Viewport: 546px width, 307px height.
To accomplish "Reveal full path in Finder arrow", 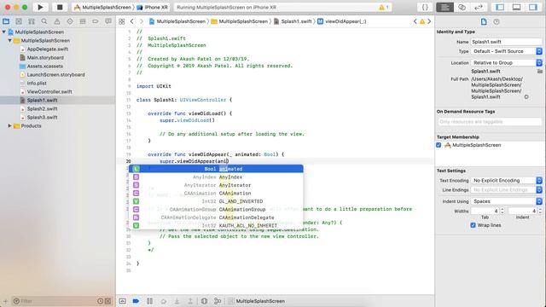I will pyautogui.click(x=526, y=97).
